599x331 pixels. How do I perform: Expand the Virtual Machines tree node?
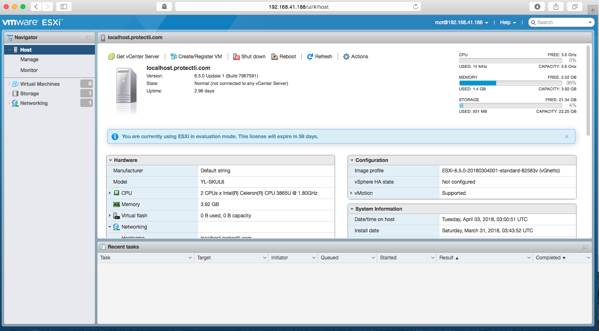(x=9, y=84)
